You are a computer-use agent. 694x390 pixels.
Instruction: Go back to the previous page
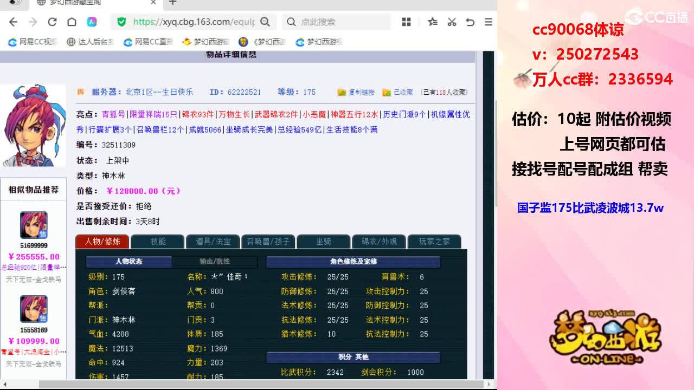pos(14,22)
